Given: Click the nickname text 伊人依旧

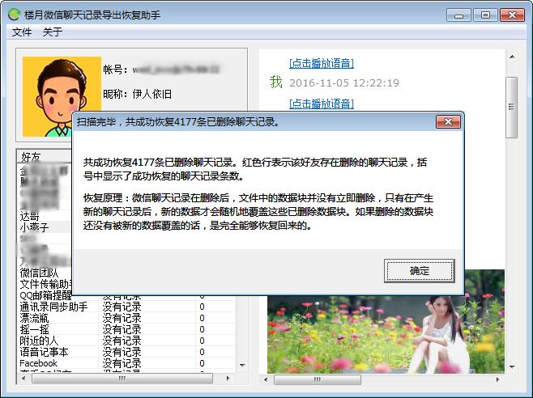Looking at the screenshot, I should point(152,94).
